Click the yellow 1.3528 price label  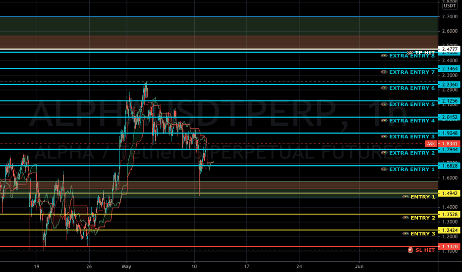450,214
